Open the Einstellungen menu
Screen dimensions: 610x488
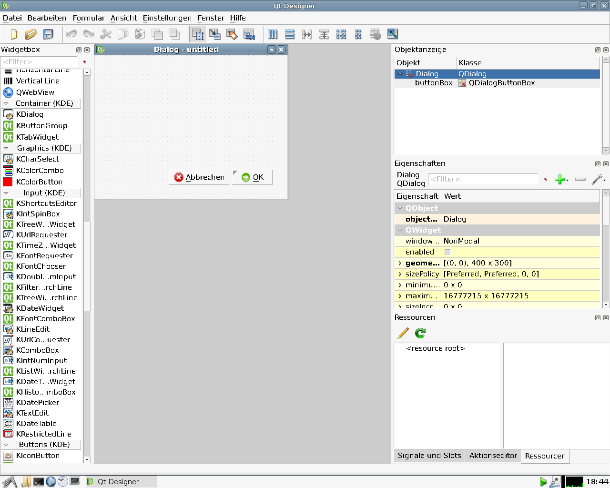tap(167, 18)
